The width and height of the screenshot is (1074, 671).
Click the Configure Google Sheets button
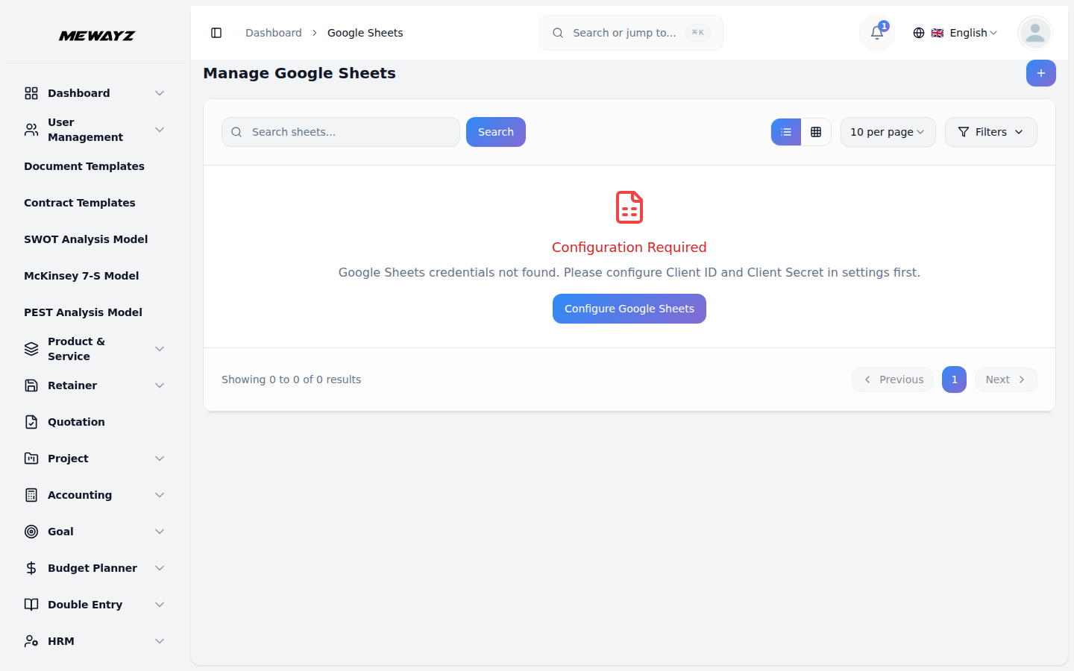(x=629, y=308)
